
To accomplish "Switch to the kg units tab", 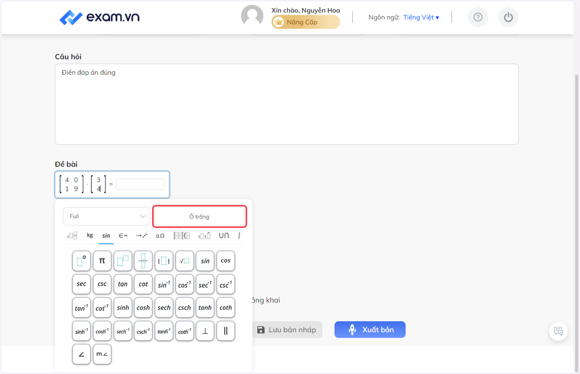I will coord(90,235).
